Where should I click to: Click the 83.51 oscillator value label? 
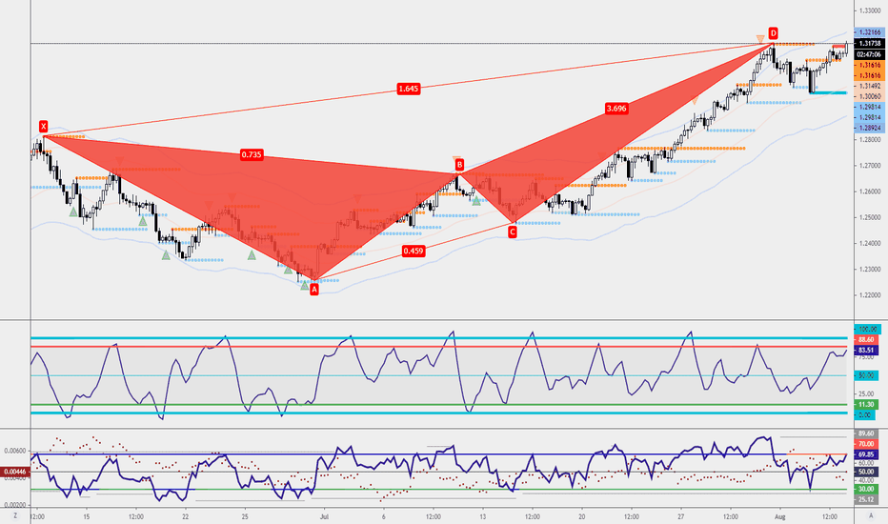pos(866,351)
